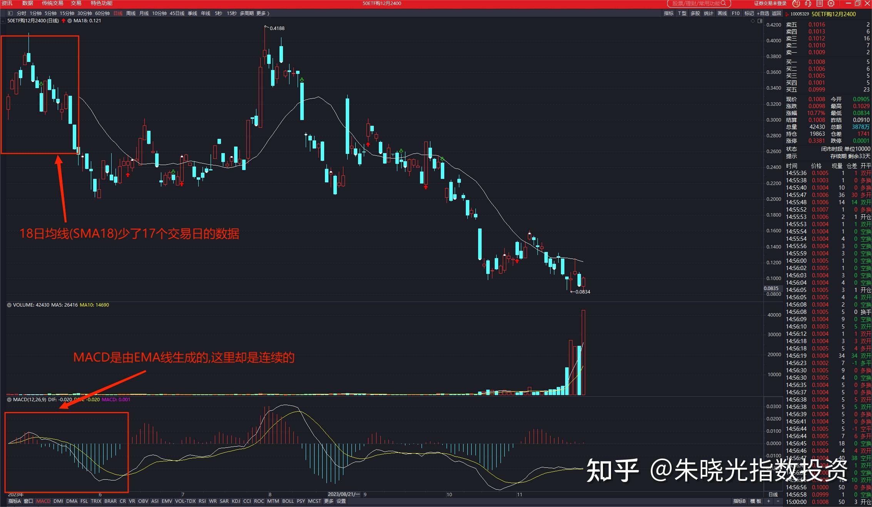Viewport: 872px width, 507px height.
Task: Click the layout grid icon left of 分时
Action: [x=10, y=13]
